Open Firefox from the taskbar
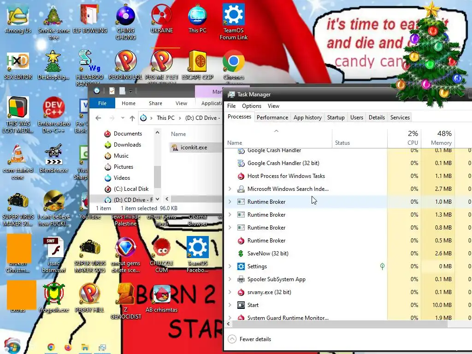Viewport: 472px width, 354px height. pos(68,348)
